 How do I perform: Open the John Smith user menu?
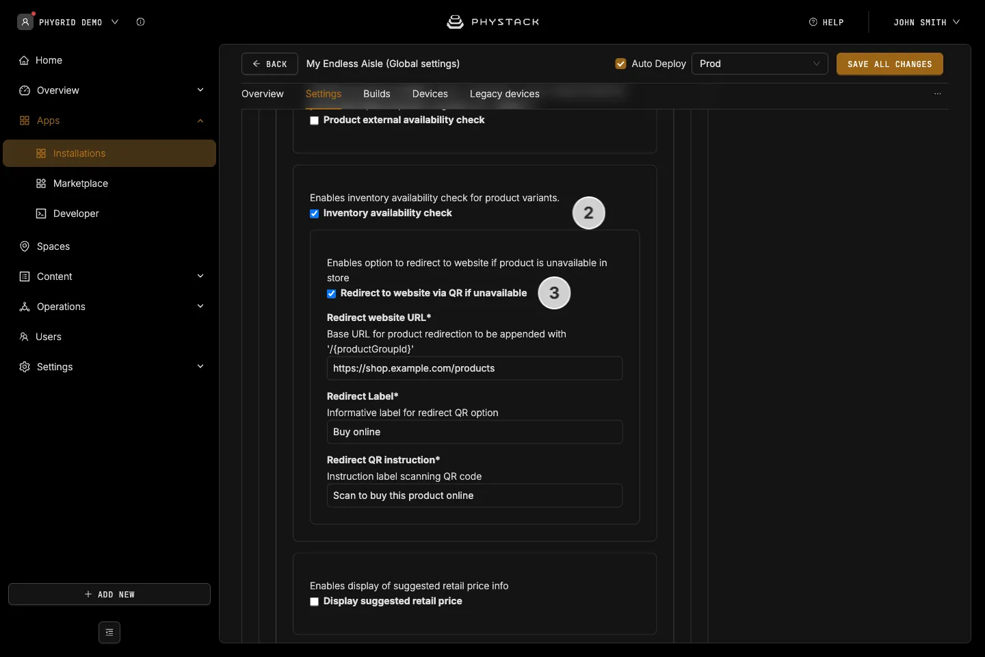pos(926,22)
